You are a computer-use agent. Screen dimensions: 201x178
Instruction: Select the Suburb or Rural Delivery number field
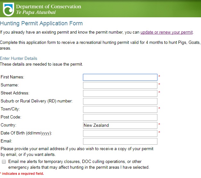(x=120, y=101)
